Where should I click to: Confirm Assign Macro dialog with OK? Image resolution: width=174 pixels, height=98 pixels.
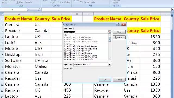[x=105, y=79]
